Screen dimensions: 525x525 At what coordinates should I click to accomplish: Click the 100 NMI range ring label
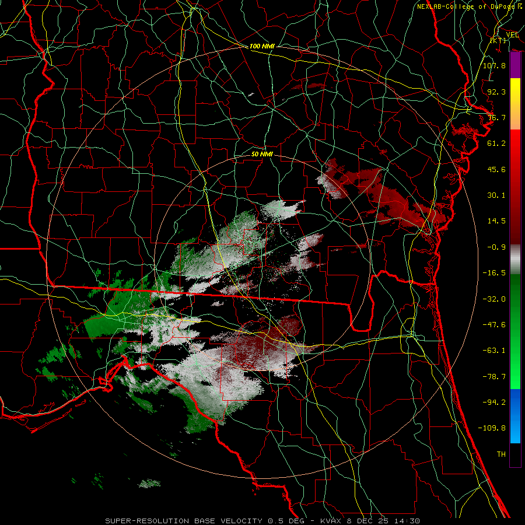(262, 46)
